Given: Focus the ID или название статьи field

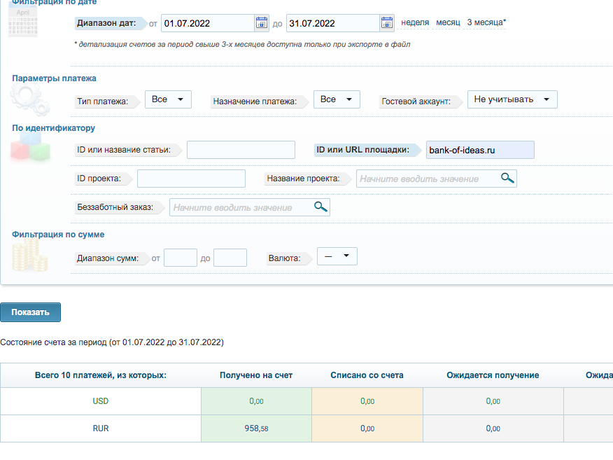Looking at the screenshot, I should point(241,150).
